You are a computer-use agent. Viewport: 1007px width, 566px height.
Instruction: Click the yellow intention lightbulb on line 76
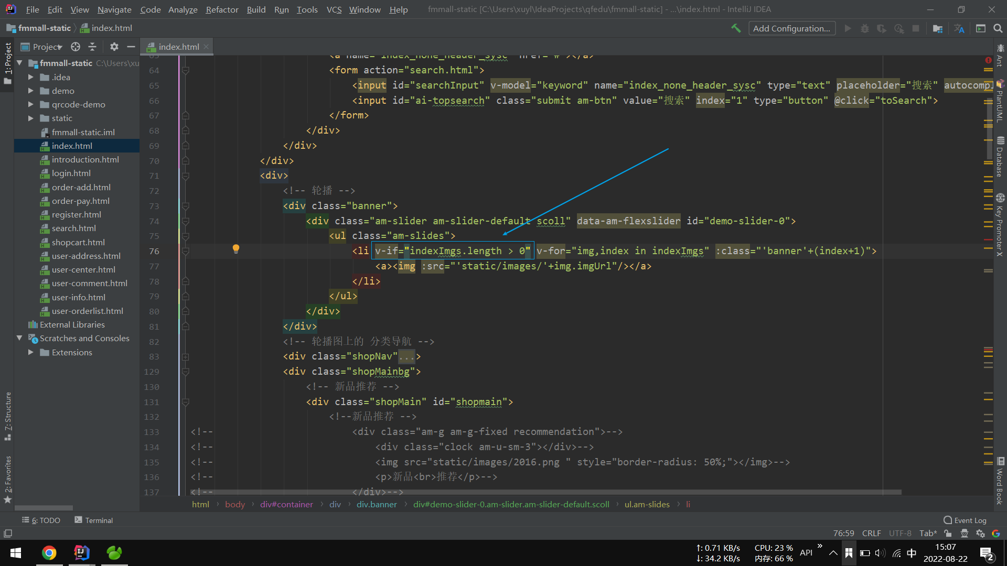click(x=236, y=248)
